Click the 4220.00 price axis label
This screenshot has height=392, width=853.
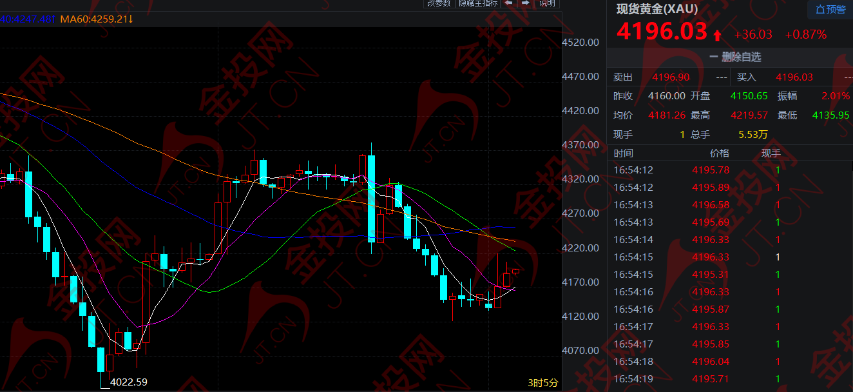point(581,248)
